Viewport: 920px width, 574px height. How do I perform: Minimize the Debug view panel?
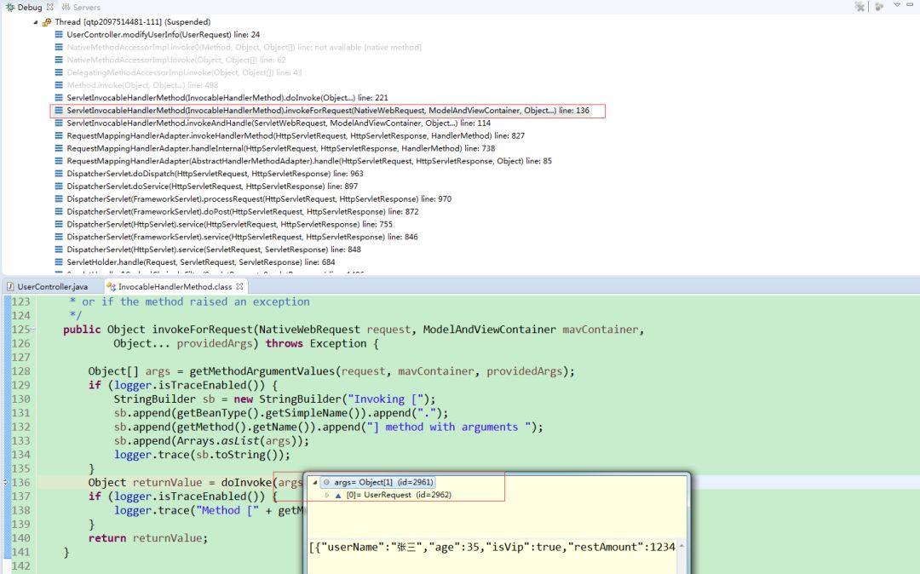(911, 5)
